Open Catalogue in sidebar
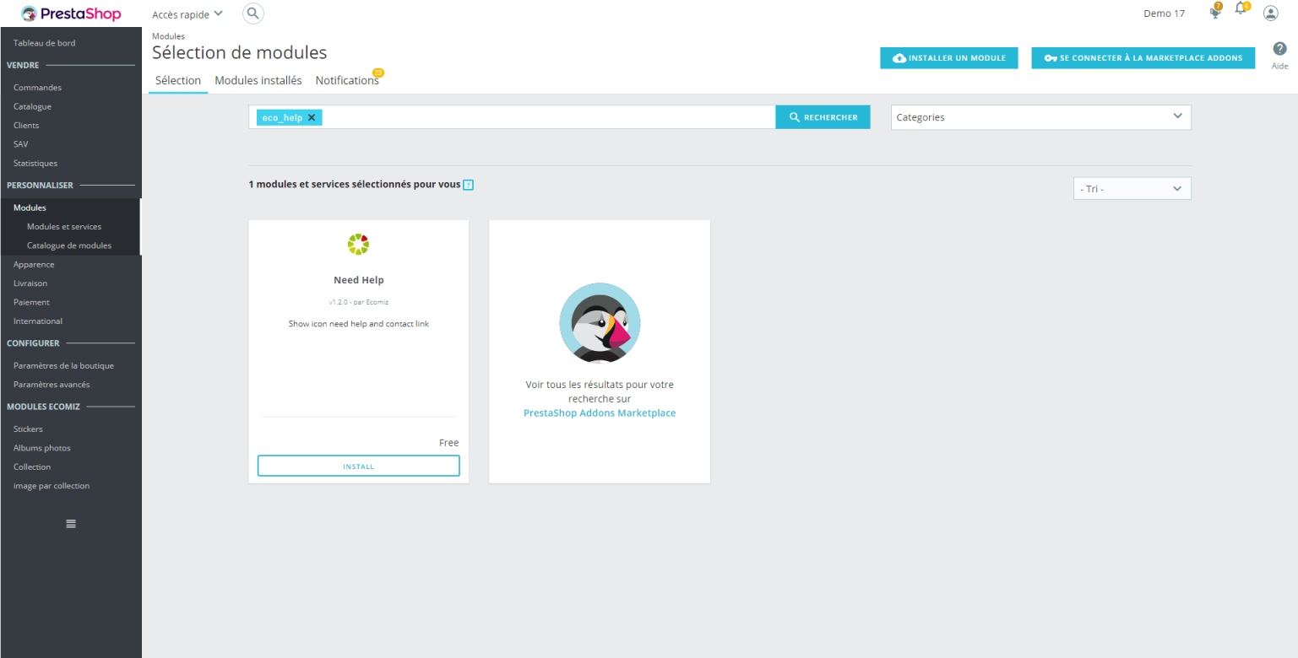 (x=32, y=106)
